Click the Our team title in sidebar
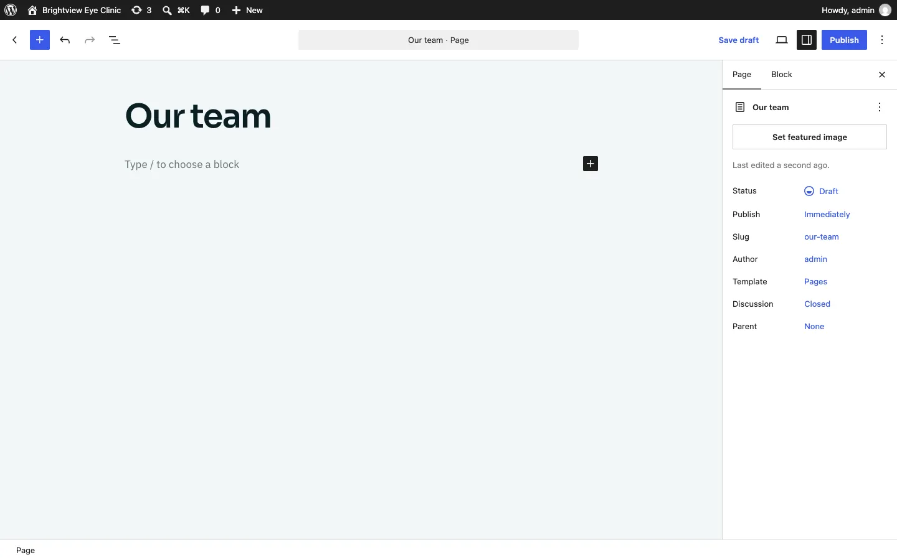The width and height of the screenshot is (897, 560). (771, 108)
